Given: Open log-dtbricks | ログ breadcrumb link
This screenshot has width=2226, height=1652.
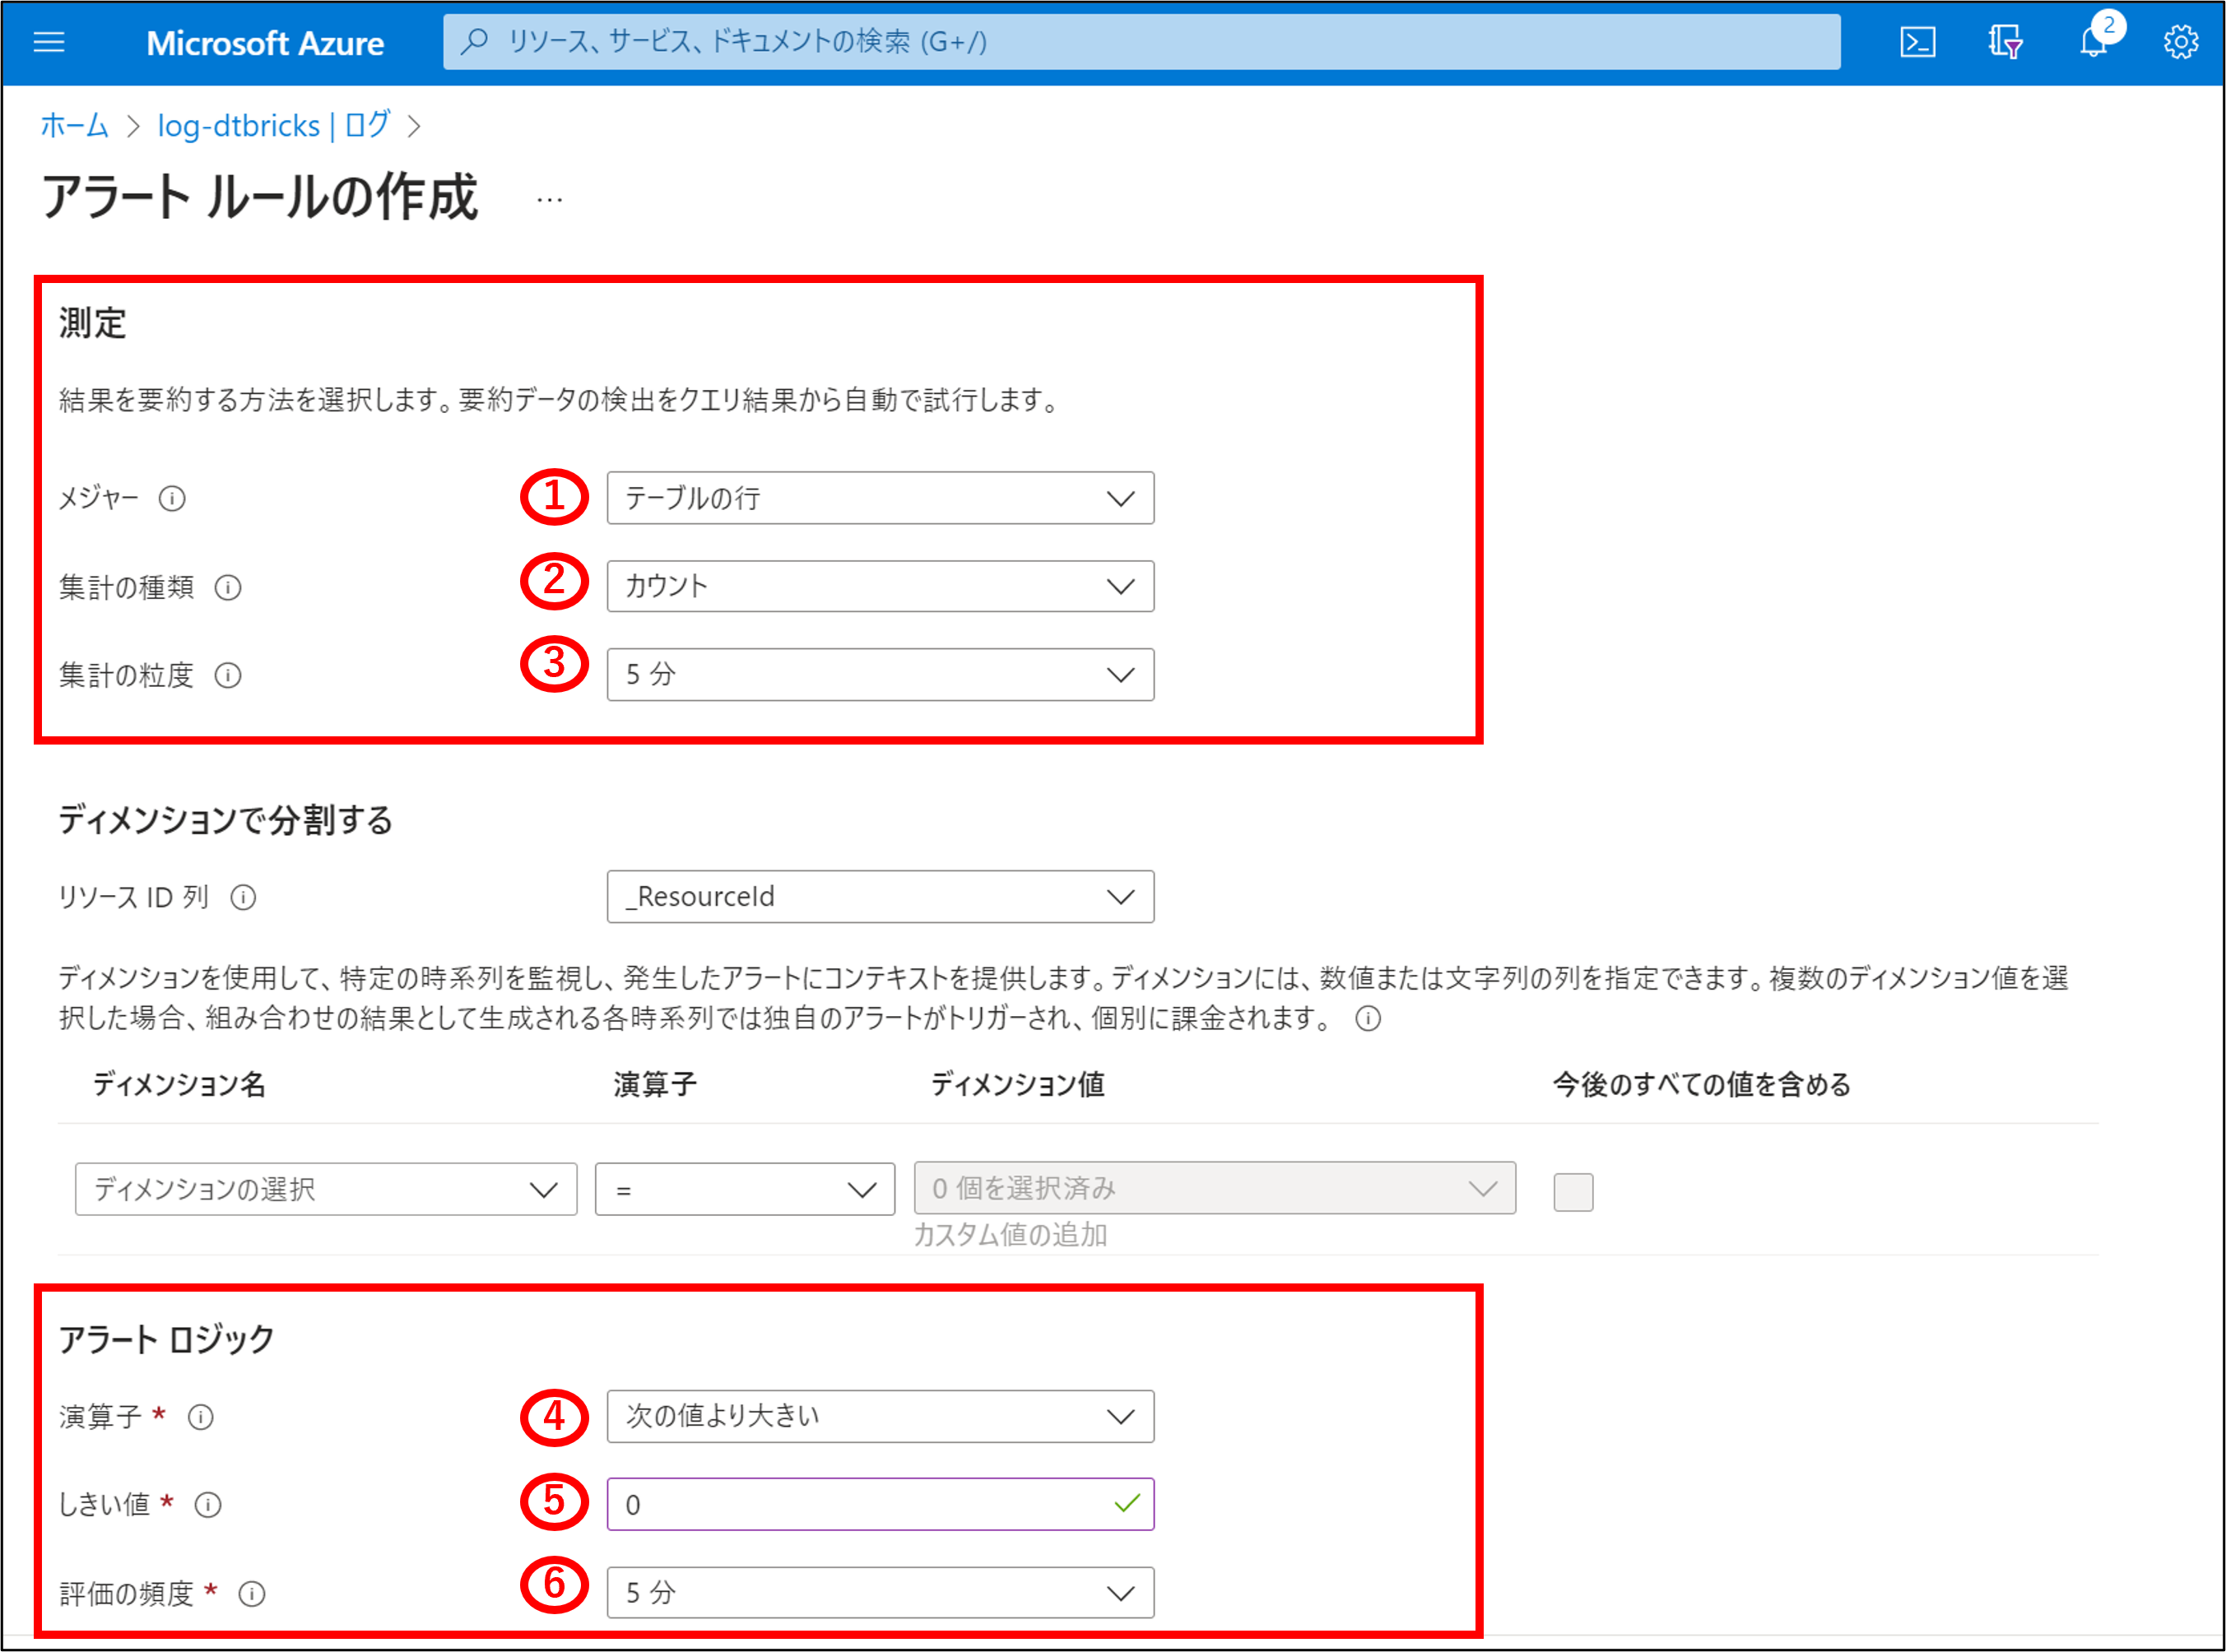Looking at the screenshot, I should [273, 126].
